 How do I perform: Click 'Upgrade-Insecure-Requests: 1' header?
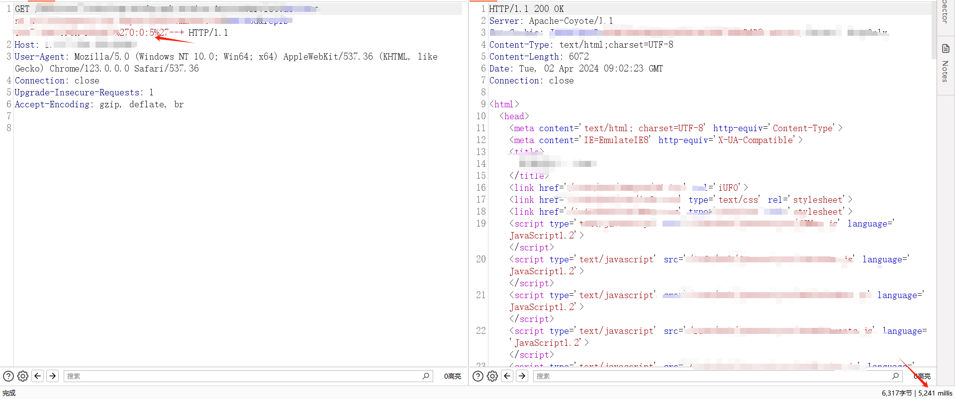[84, 92]
